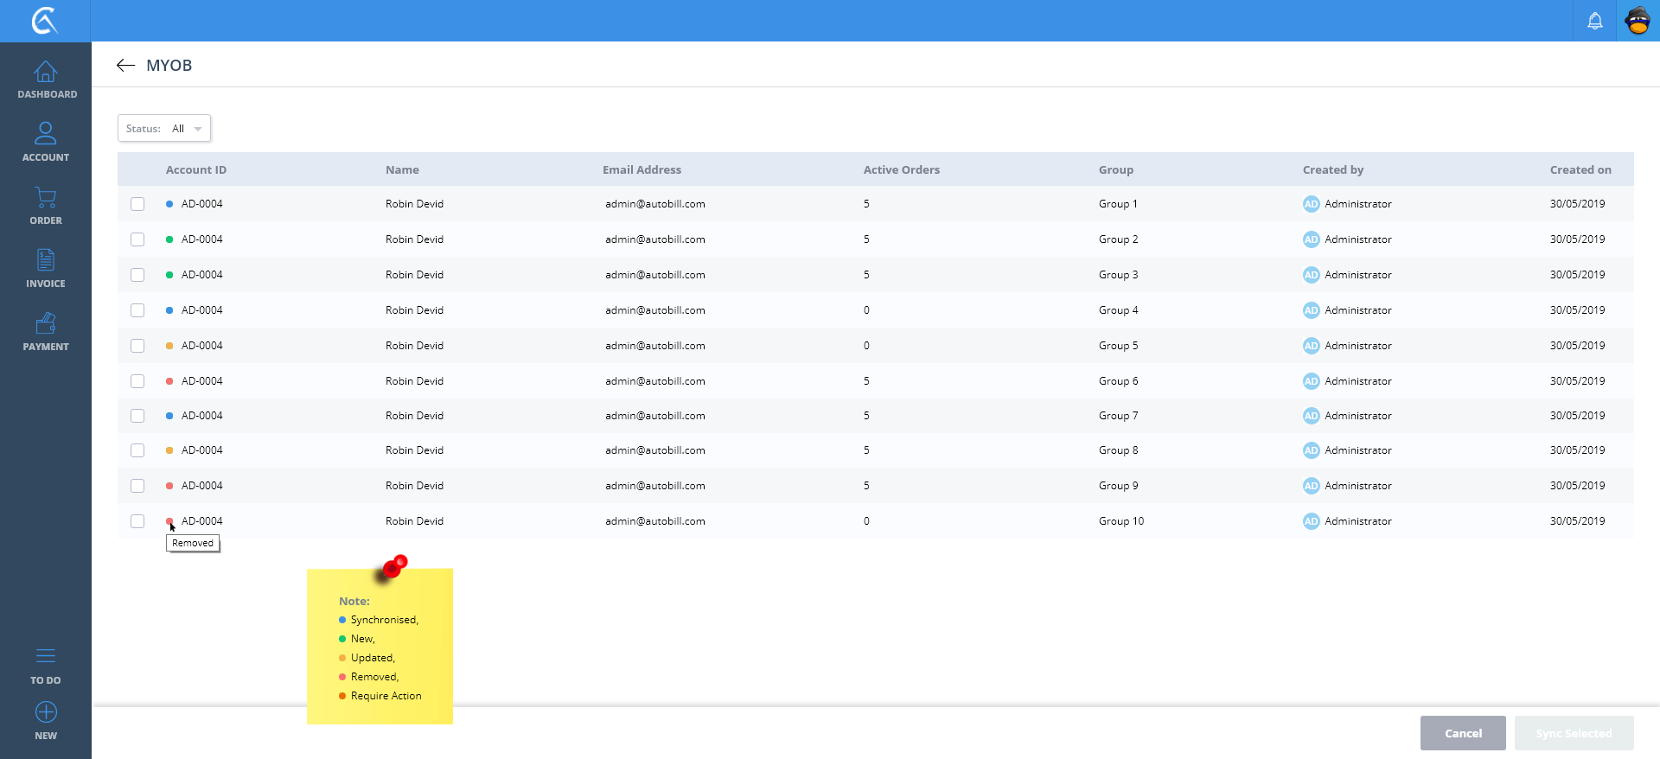The height and width of the screenshot is (759, 1660).
Task: Sort by the Created on column header
Action: pyautogui.click(x=1580, y=170)
